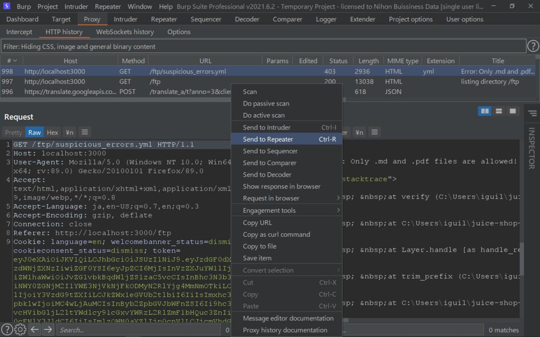Go to next search match arrow

tap(48, 330)
